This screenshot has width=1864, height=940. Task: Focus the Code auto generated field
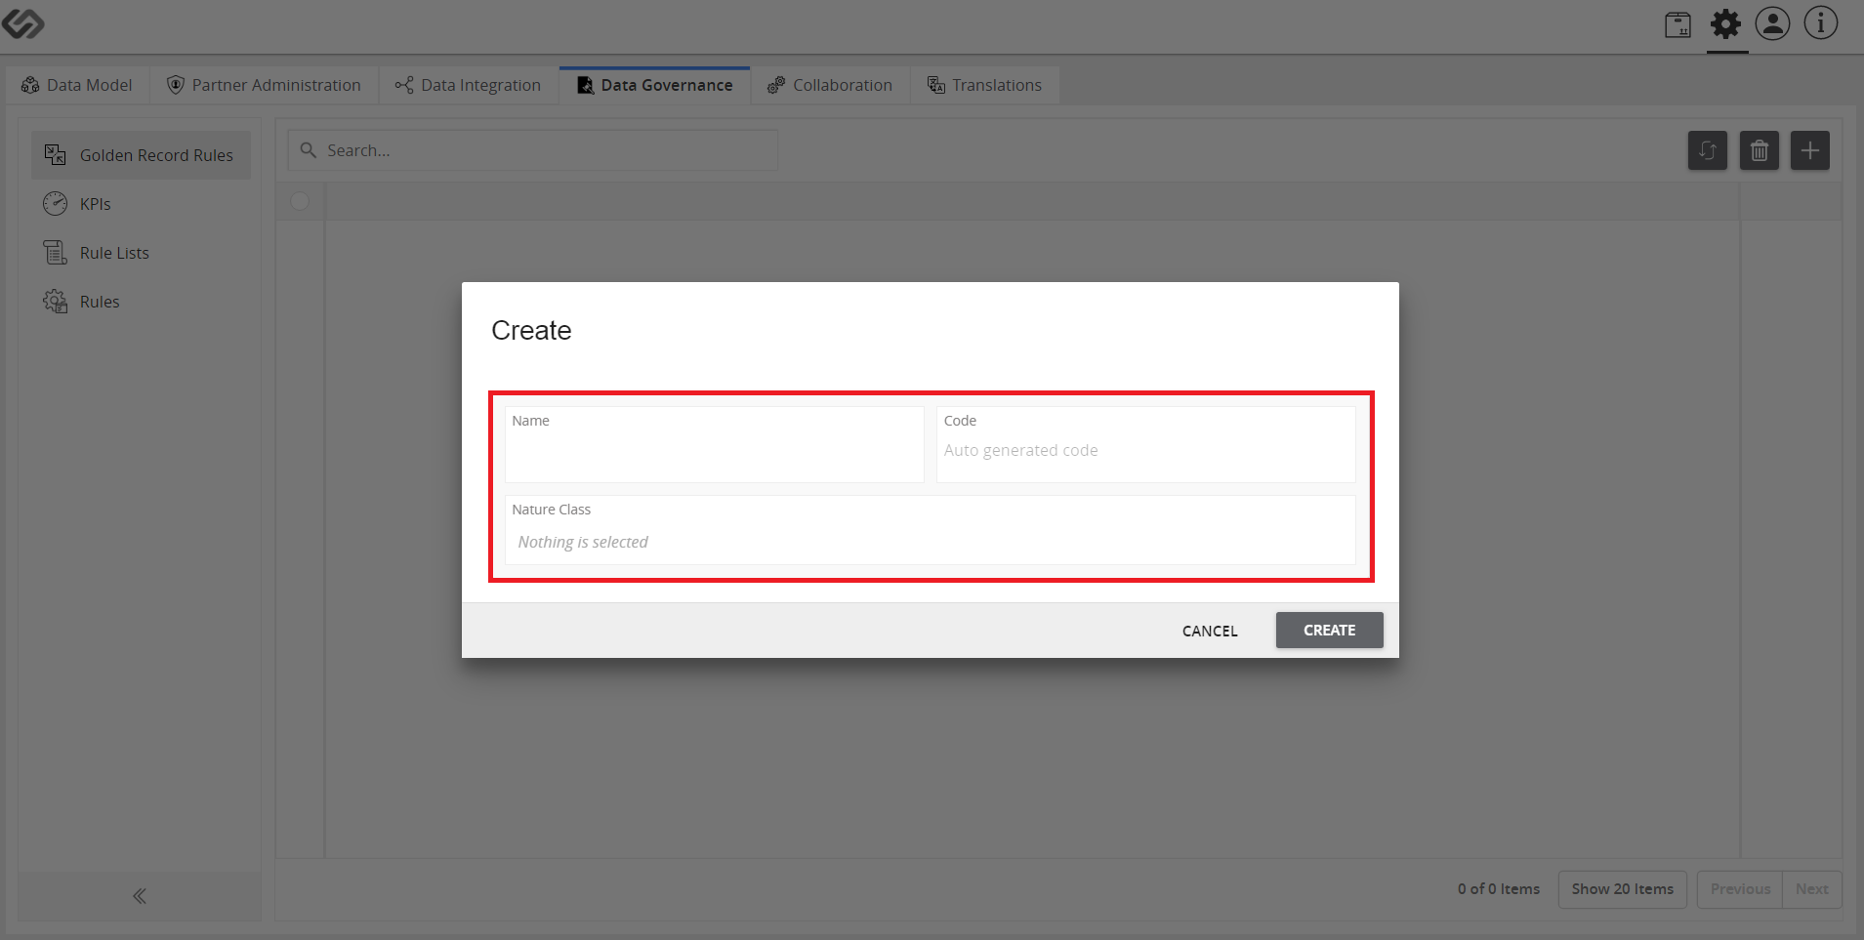pos(1145,444)
